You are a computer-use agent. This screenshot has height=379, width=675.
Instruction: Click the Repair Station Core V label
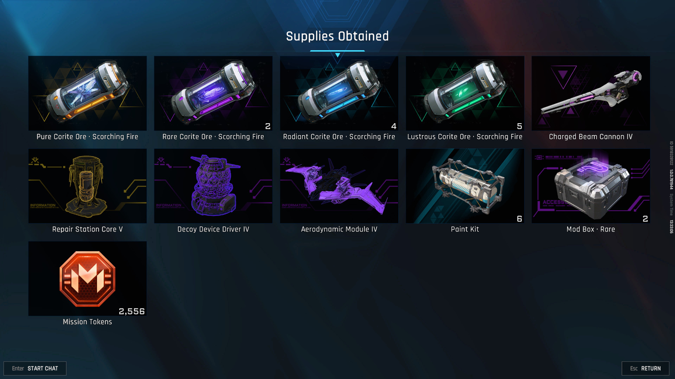point(88,229)
